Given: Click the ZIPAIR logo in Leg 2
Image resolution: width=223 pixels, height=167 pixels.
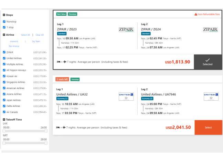Looking at the screenshot, I should coord(210,30).
